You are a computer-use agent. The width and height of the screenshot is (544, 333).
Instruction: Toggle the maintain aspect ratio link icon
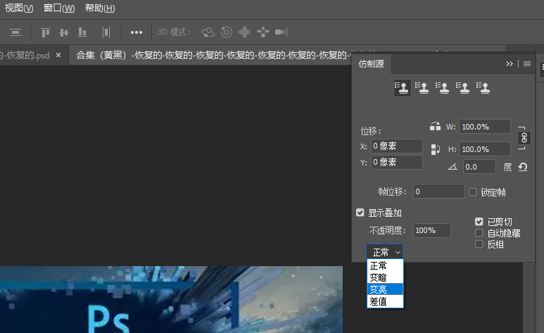pos(524,138)
